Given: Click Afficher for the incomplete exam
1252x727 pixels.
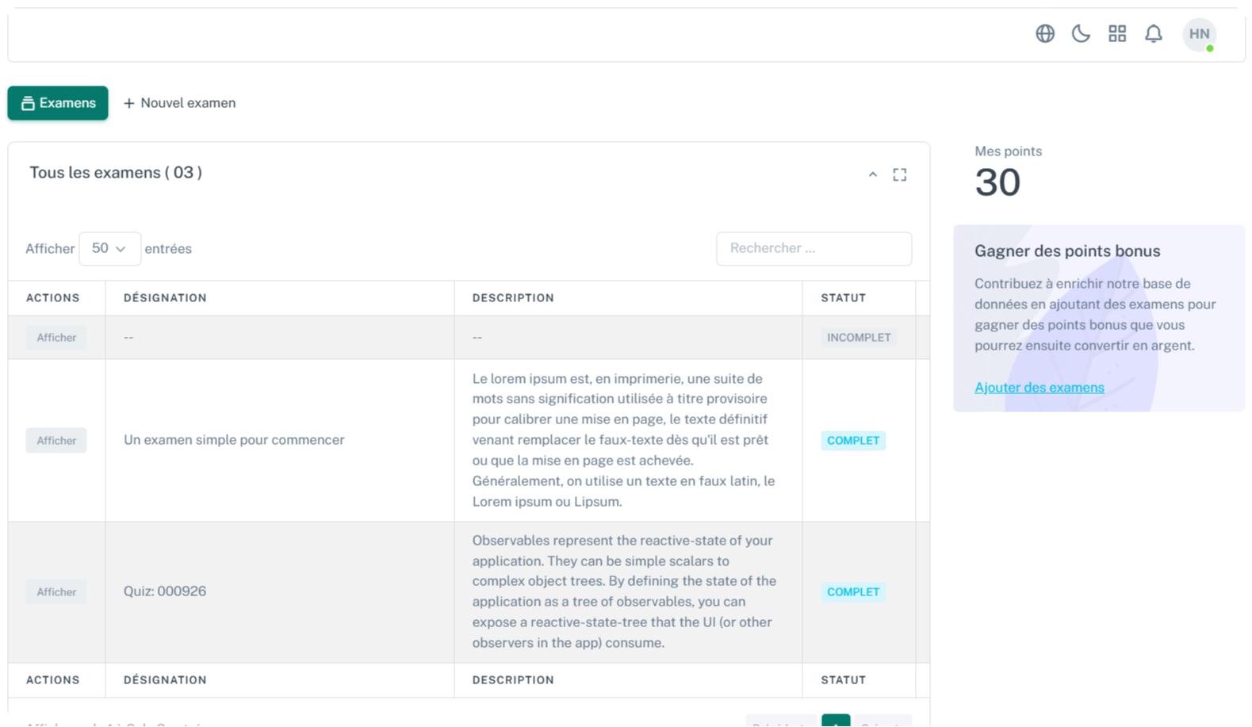Looking at the screenshot, I should 56,338.
